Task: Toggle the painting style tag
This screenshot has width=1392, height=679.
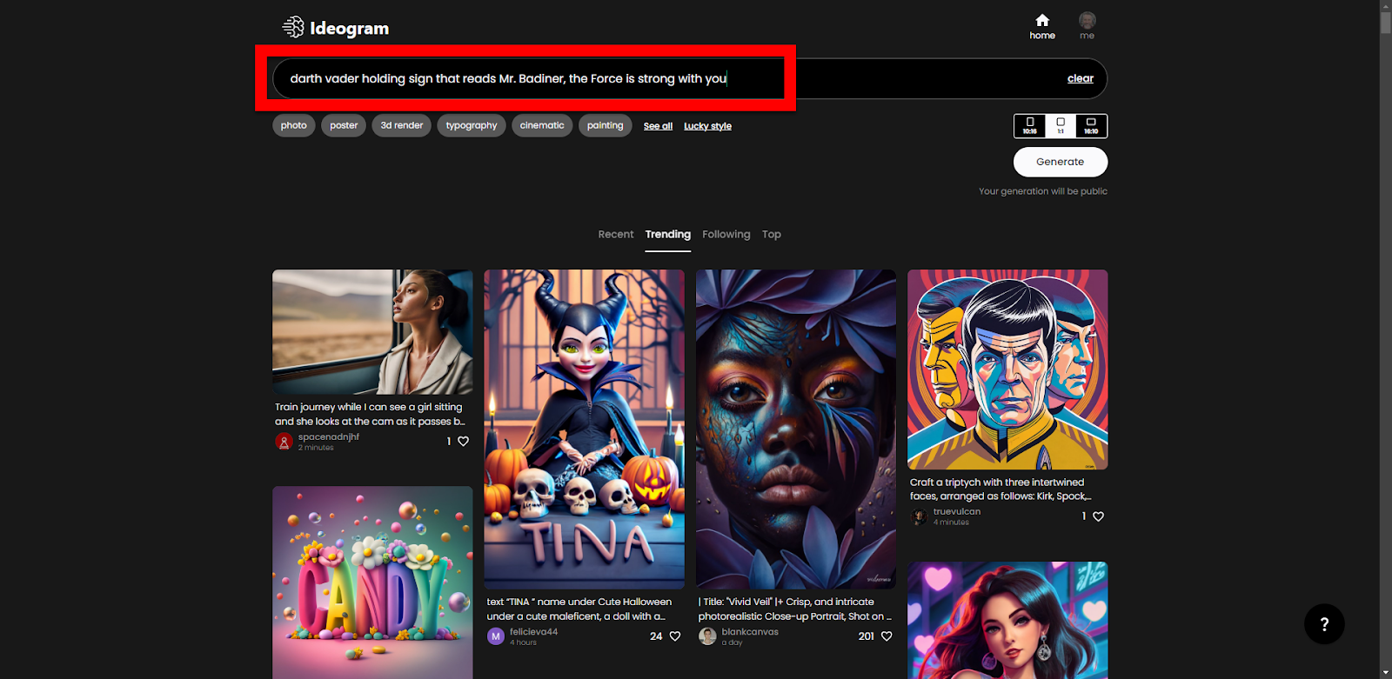Action: [606, 125]
